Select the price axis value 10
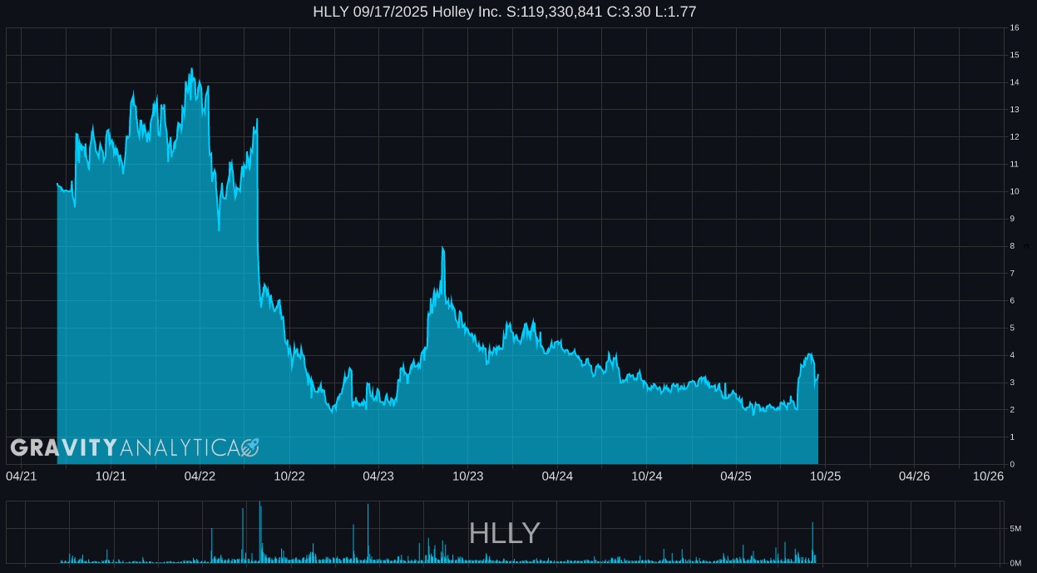 [1015, 191]
